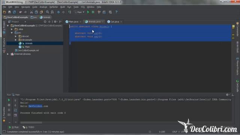The height and width of the screenshot is (135, 240).
Task: Click the Copy toolbar icon
Action: click(36, 12)
